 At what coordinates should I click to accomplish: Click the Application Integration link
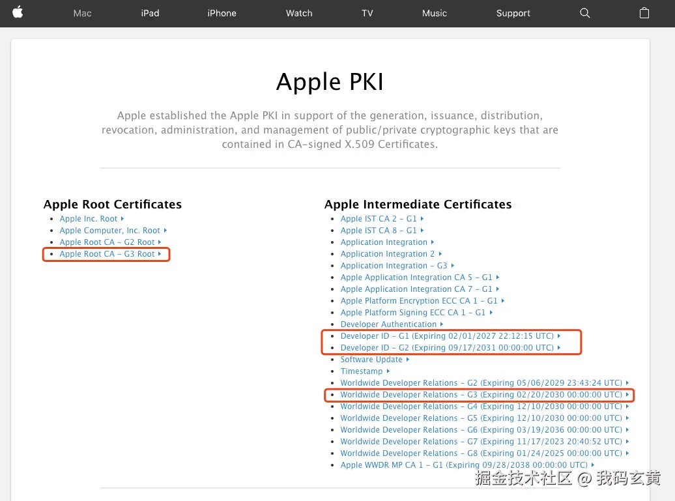pyautogui.click(x=388, y=242)
